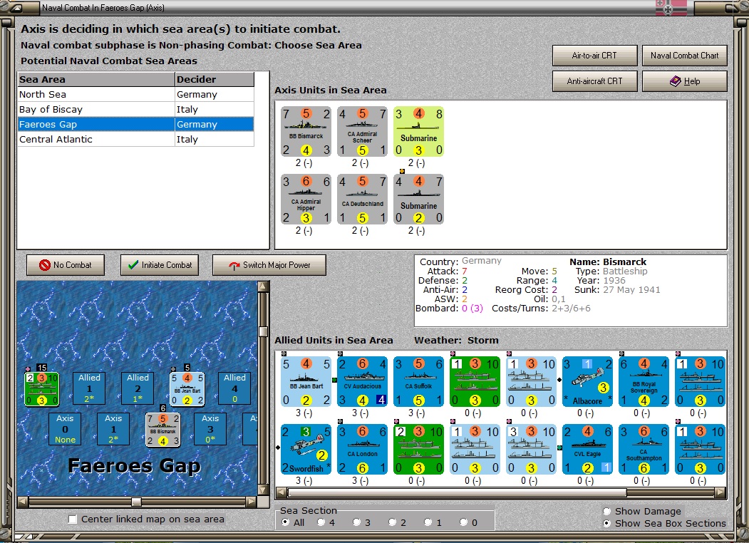Select the BB Jean Bart allied counter
Image resolution: width=749 pixels, height=543 pixels.
(x=306, y=381)
